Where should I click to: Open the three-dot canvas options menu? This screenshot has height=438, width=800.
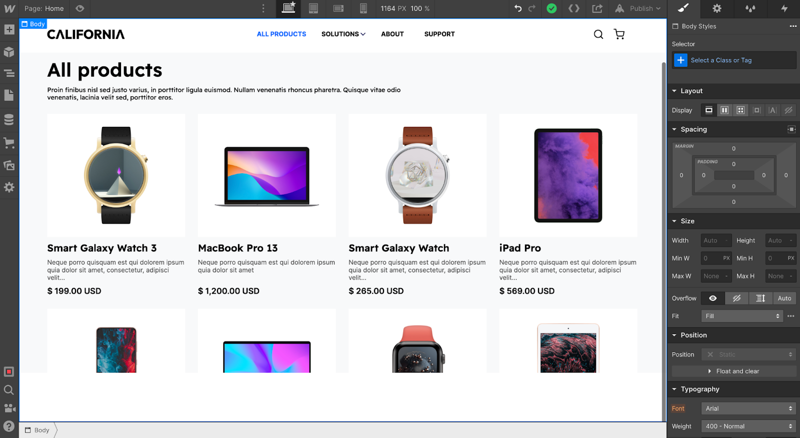click(263, 8)
